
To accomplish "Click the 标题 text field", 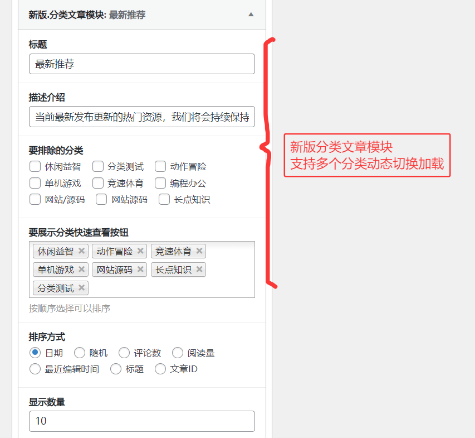I will click(141, 64).
